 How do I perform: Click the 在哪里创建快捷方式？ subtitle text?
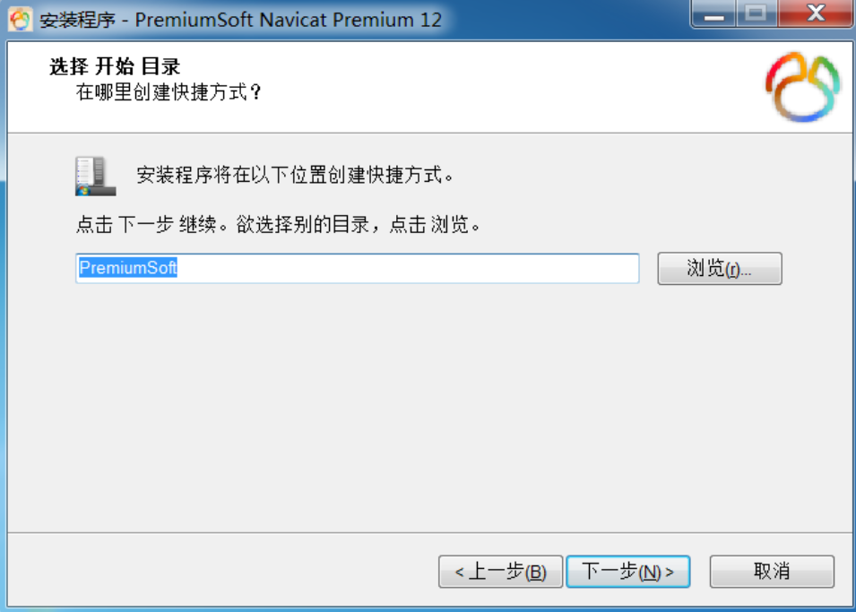point(169,91)
